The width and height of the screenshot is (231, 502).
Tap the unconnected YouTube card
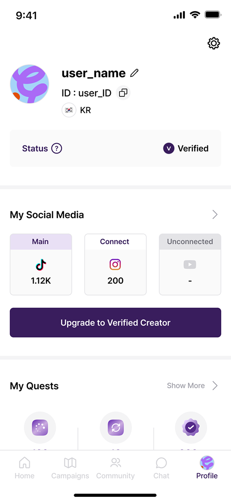coord(190,264)
